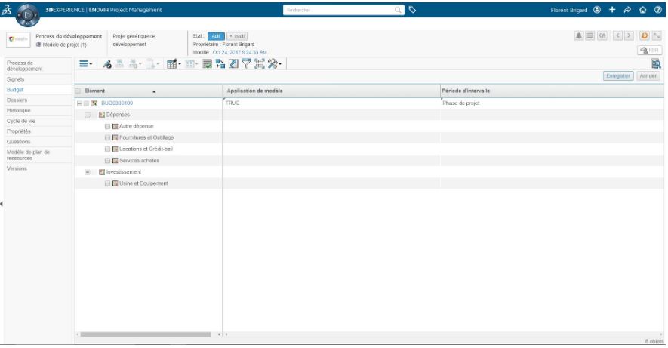Click the resize icon next to refresh
The width and height of the screenshot is (668, 348).
click(657, 35)
